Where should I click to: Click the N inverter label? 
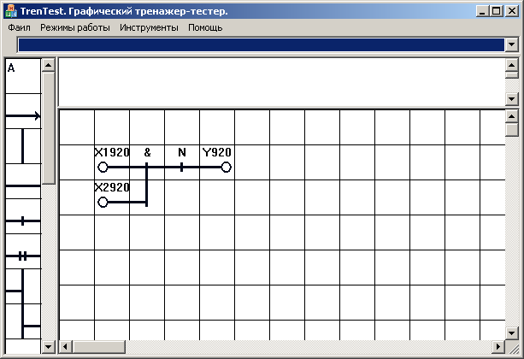coord(182,152)
